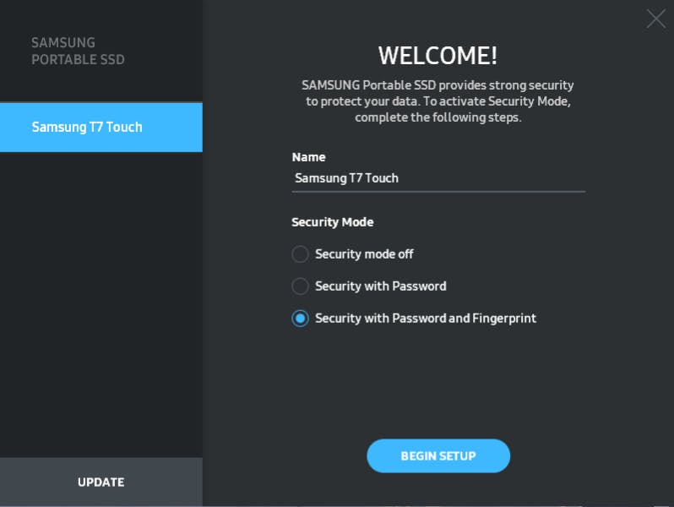674x507 pixels.
Task: Click the WELCOME! heading
Action: pos(438,56)
